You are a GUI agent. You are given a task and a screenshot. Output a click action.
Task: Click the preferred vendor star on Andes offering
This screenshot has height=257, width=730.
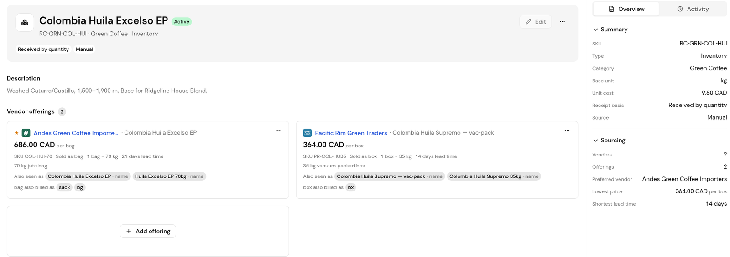[17, 133]
